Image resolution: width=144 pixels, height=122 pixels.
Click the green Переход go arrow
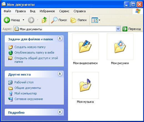coord(125,29)
